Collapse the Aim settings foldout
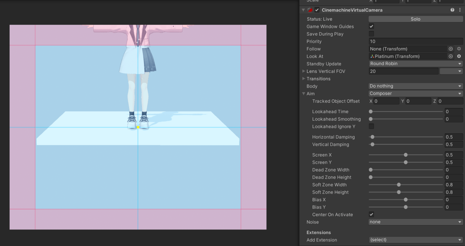This screenshot has height=246, width=465. coord(304,93)
